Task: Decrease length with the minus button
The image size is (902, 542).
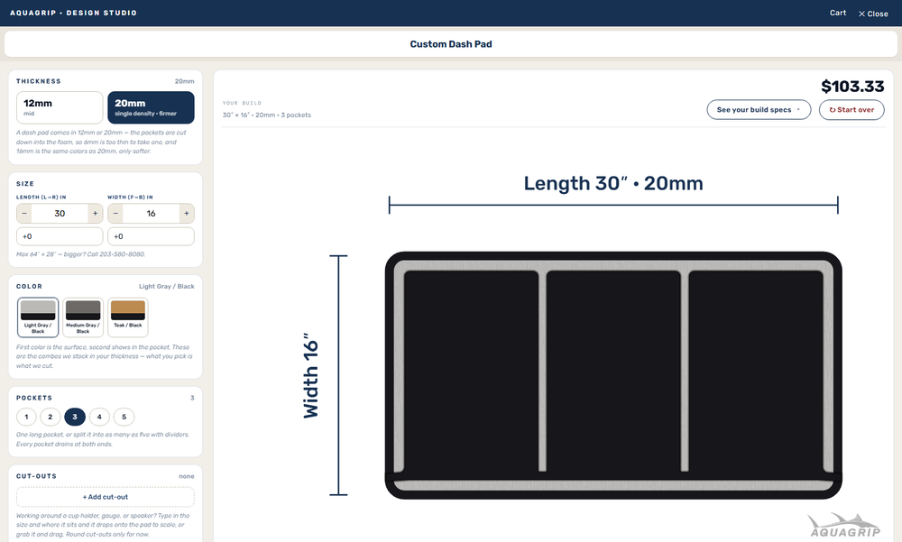Action: point(24,214)
